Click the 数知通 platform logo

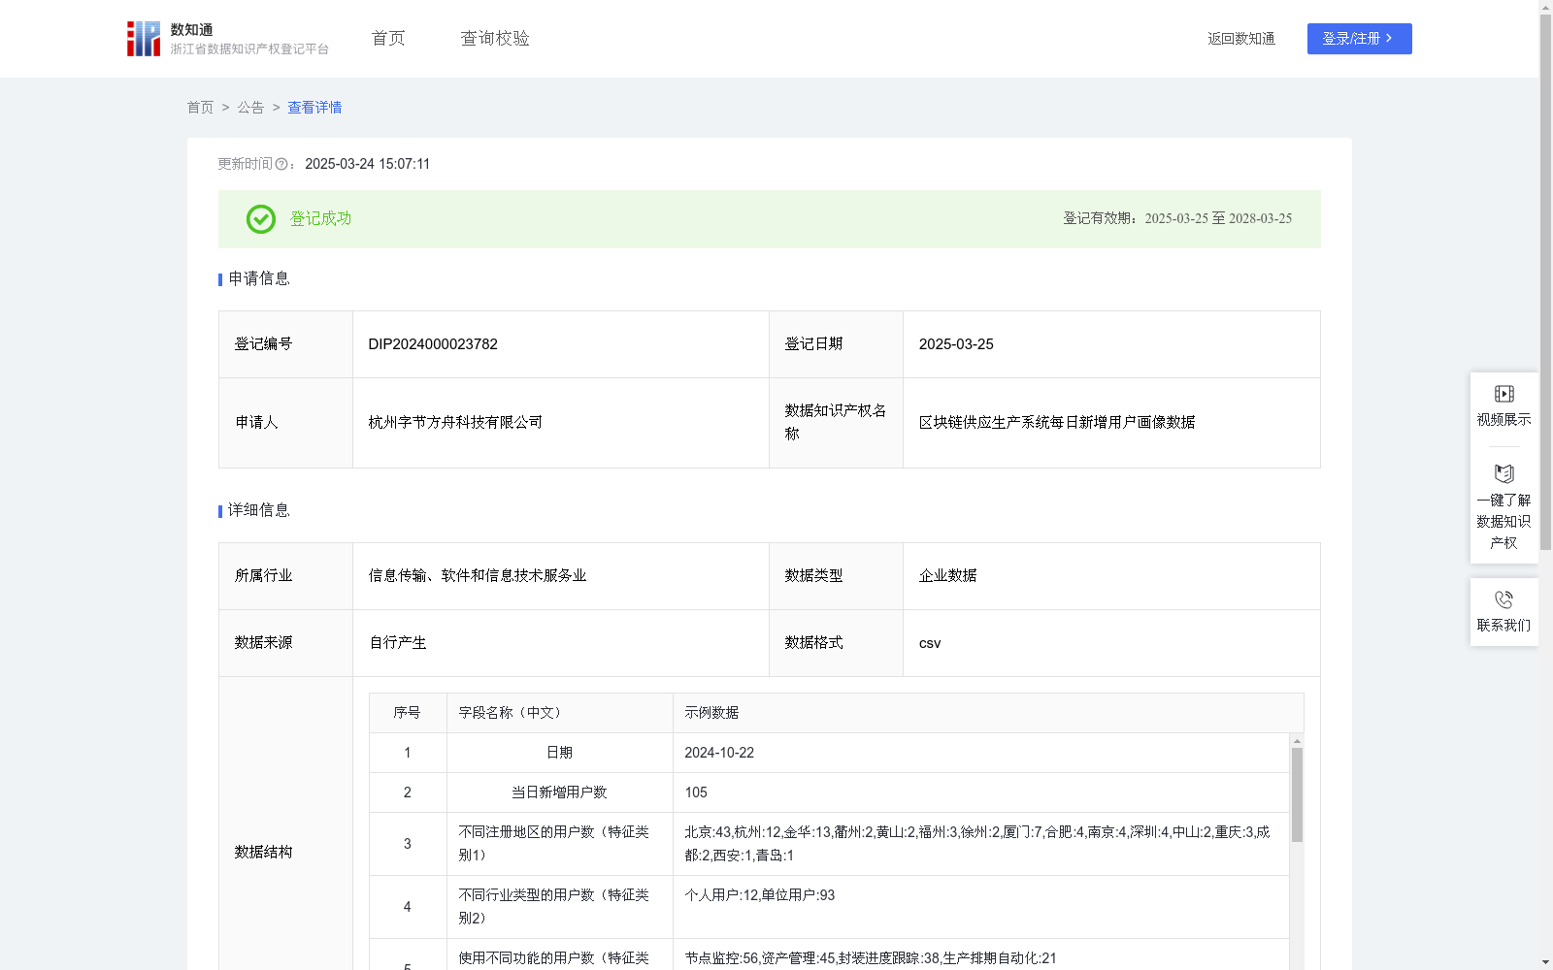coord(227,39)
